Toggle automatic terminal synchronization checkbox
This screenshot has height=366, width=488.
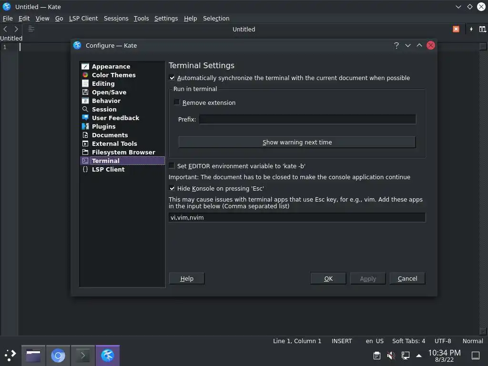tap(172, 78)
